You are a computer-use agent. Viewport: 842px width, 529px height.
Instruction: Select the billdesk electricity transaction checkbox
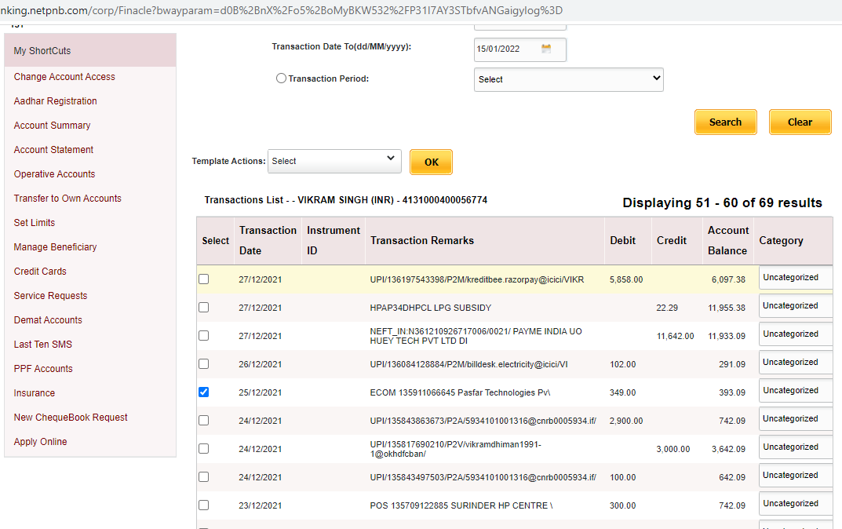(x=204, y=364)
